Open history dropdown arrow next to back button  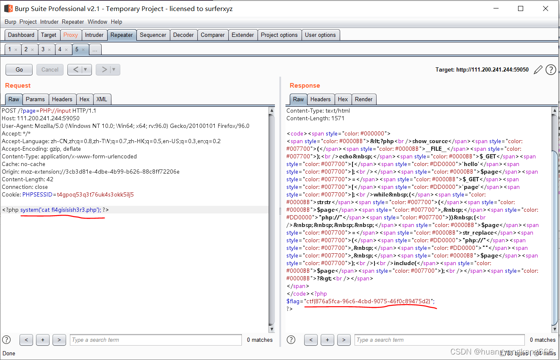(86, 69)
